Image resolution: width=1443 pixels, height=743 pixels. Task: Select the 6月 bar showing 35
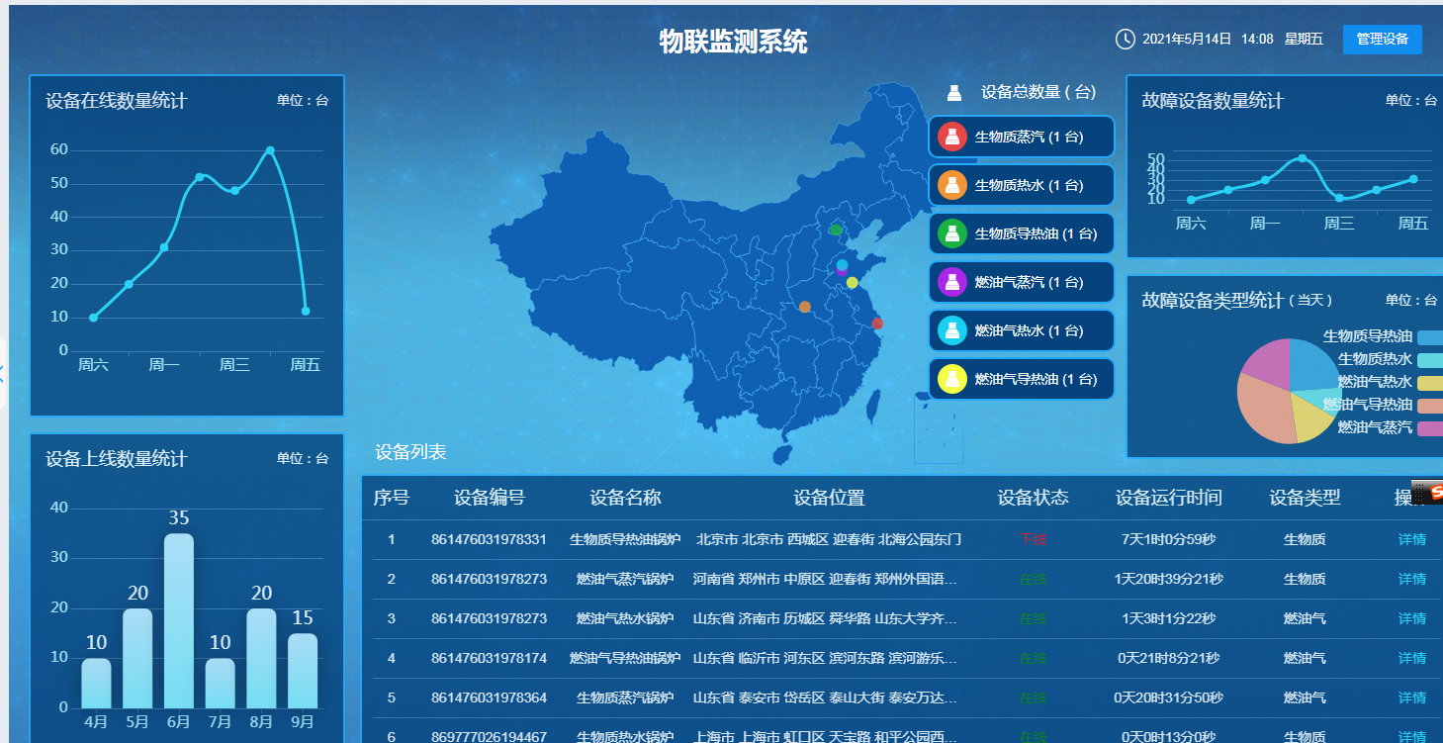178,620
